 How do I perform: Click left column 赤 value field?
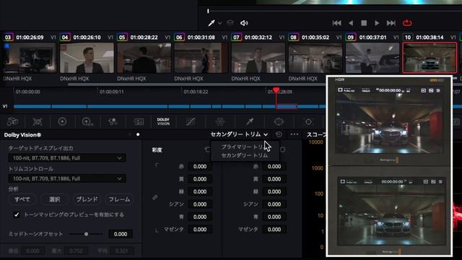tap(200, 166)
